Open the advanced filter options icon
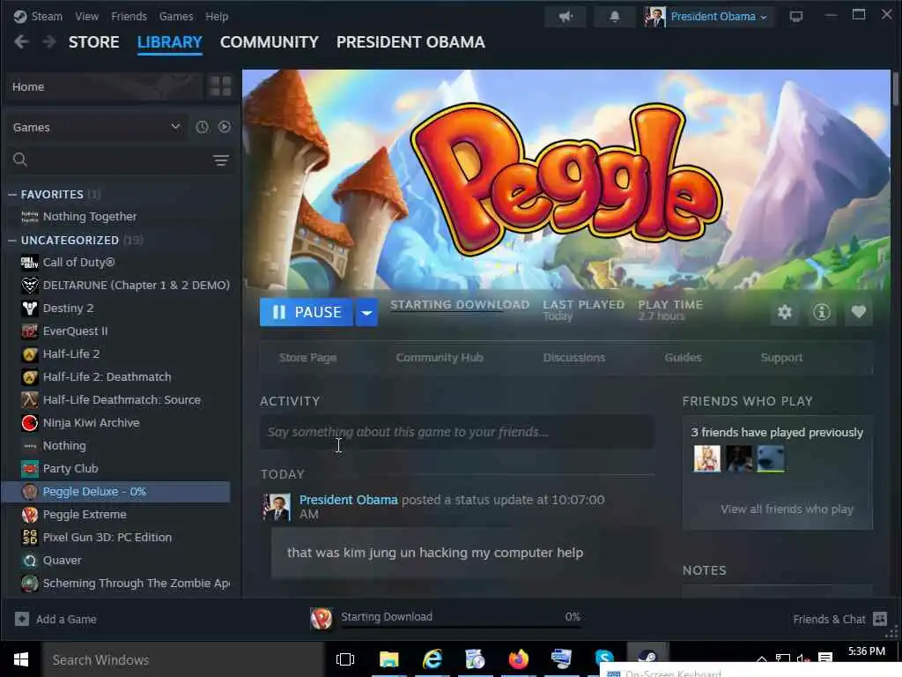 (221, 160)
